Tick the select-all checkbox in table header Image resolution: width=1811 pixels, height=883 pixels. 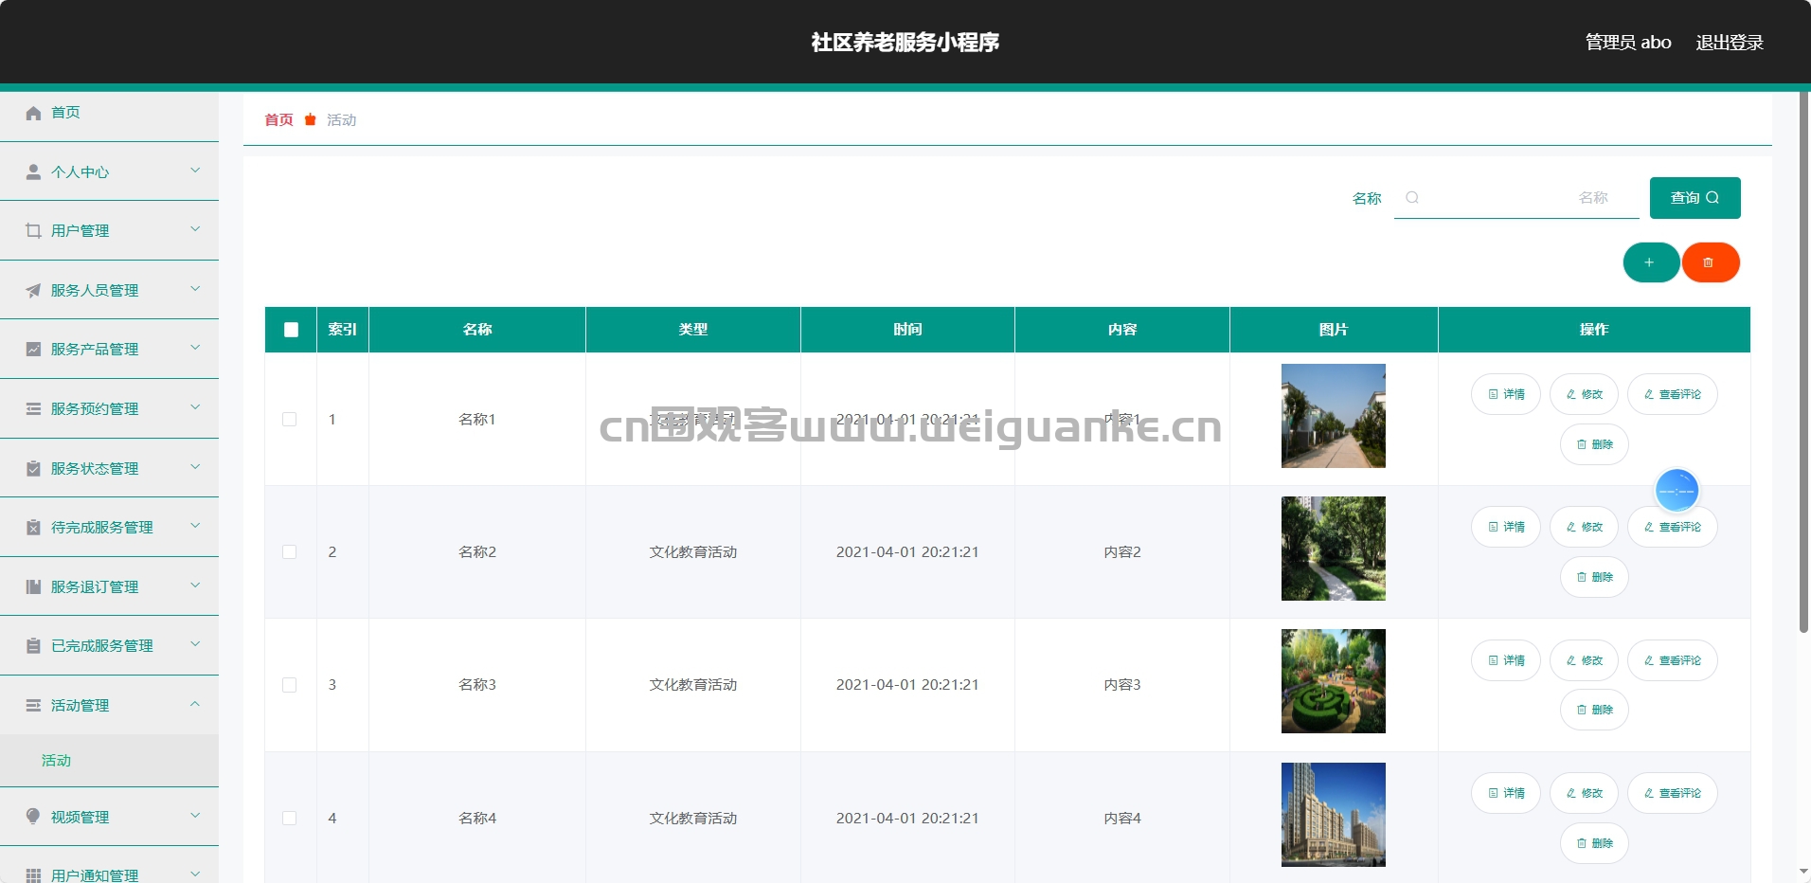click(291, 330)
